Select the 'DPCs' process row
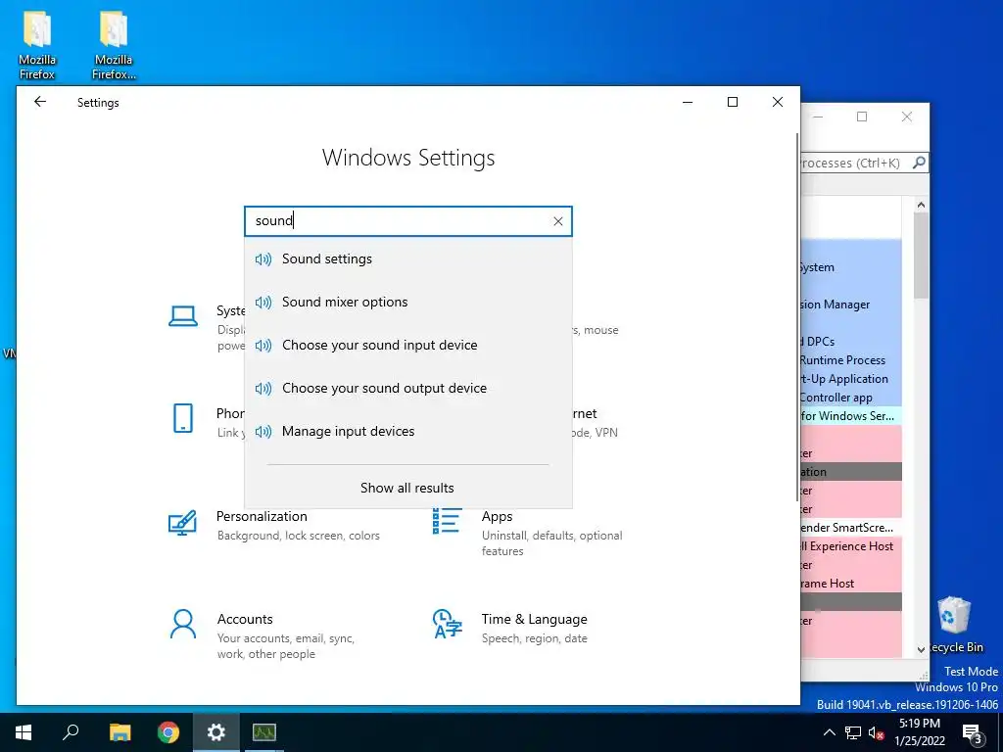This screenshot has height=752, width=1003. pyautogui.click(x=851, y=342)
